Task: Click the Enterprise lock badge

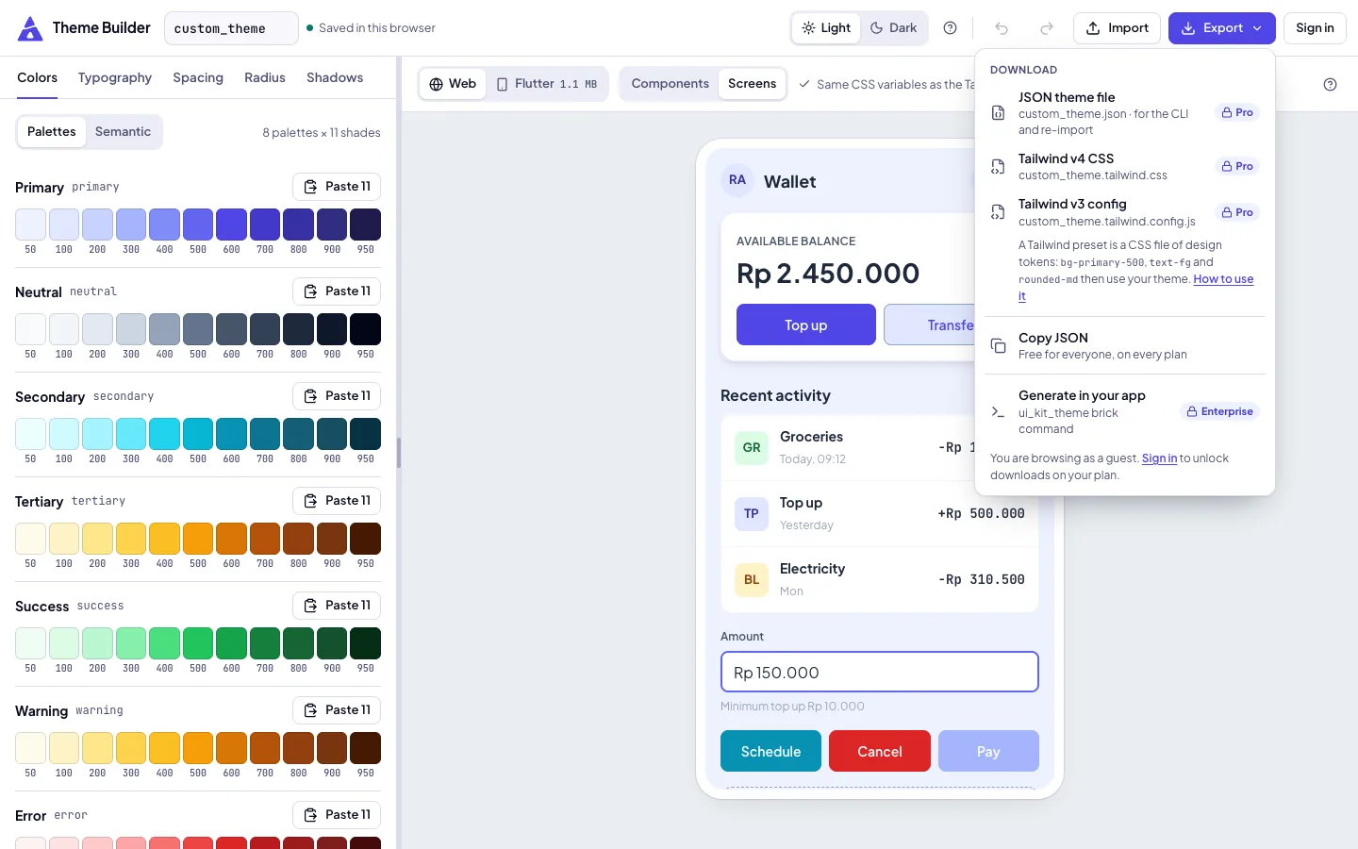Action: tap(1220, 411)
